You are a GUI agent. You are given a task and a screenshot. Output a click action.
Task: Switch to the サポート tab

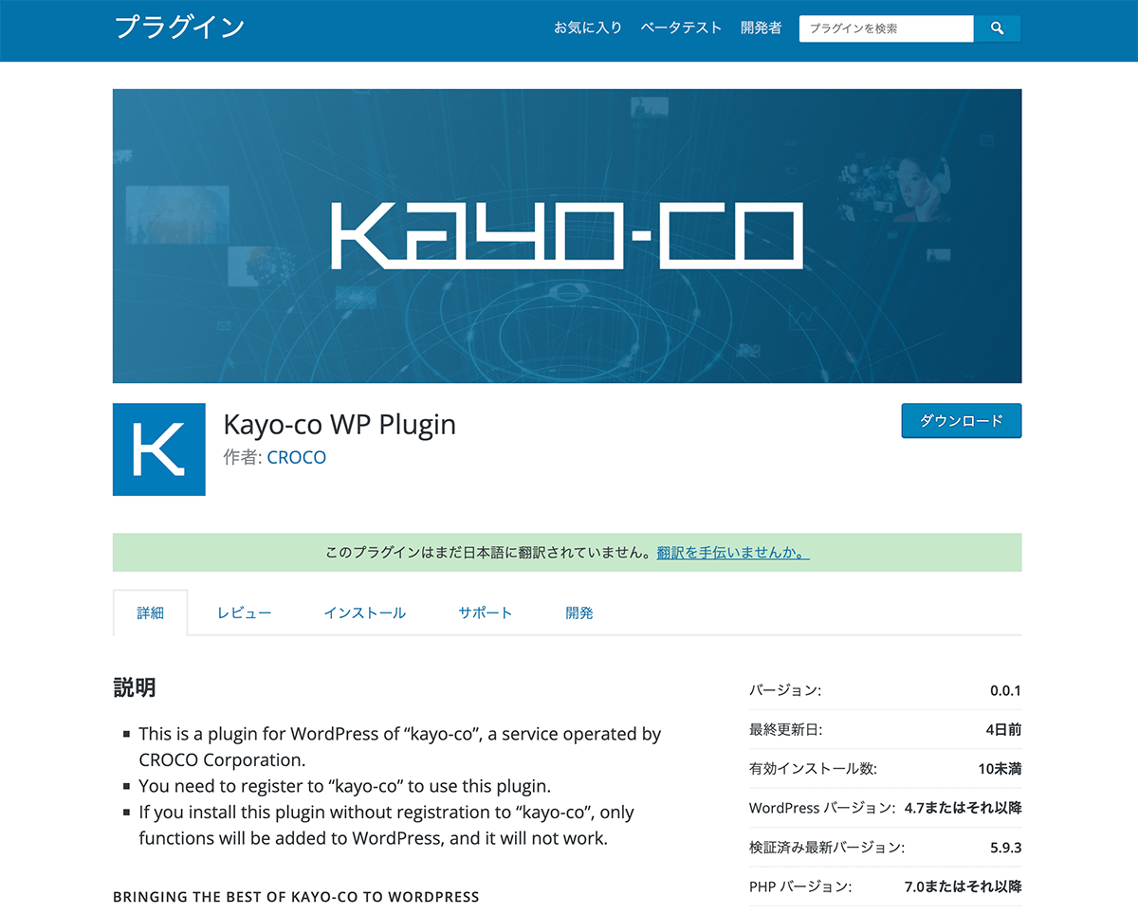click(x=486, y=612)
